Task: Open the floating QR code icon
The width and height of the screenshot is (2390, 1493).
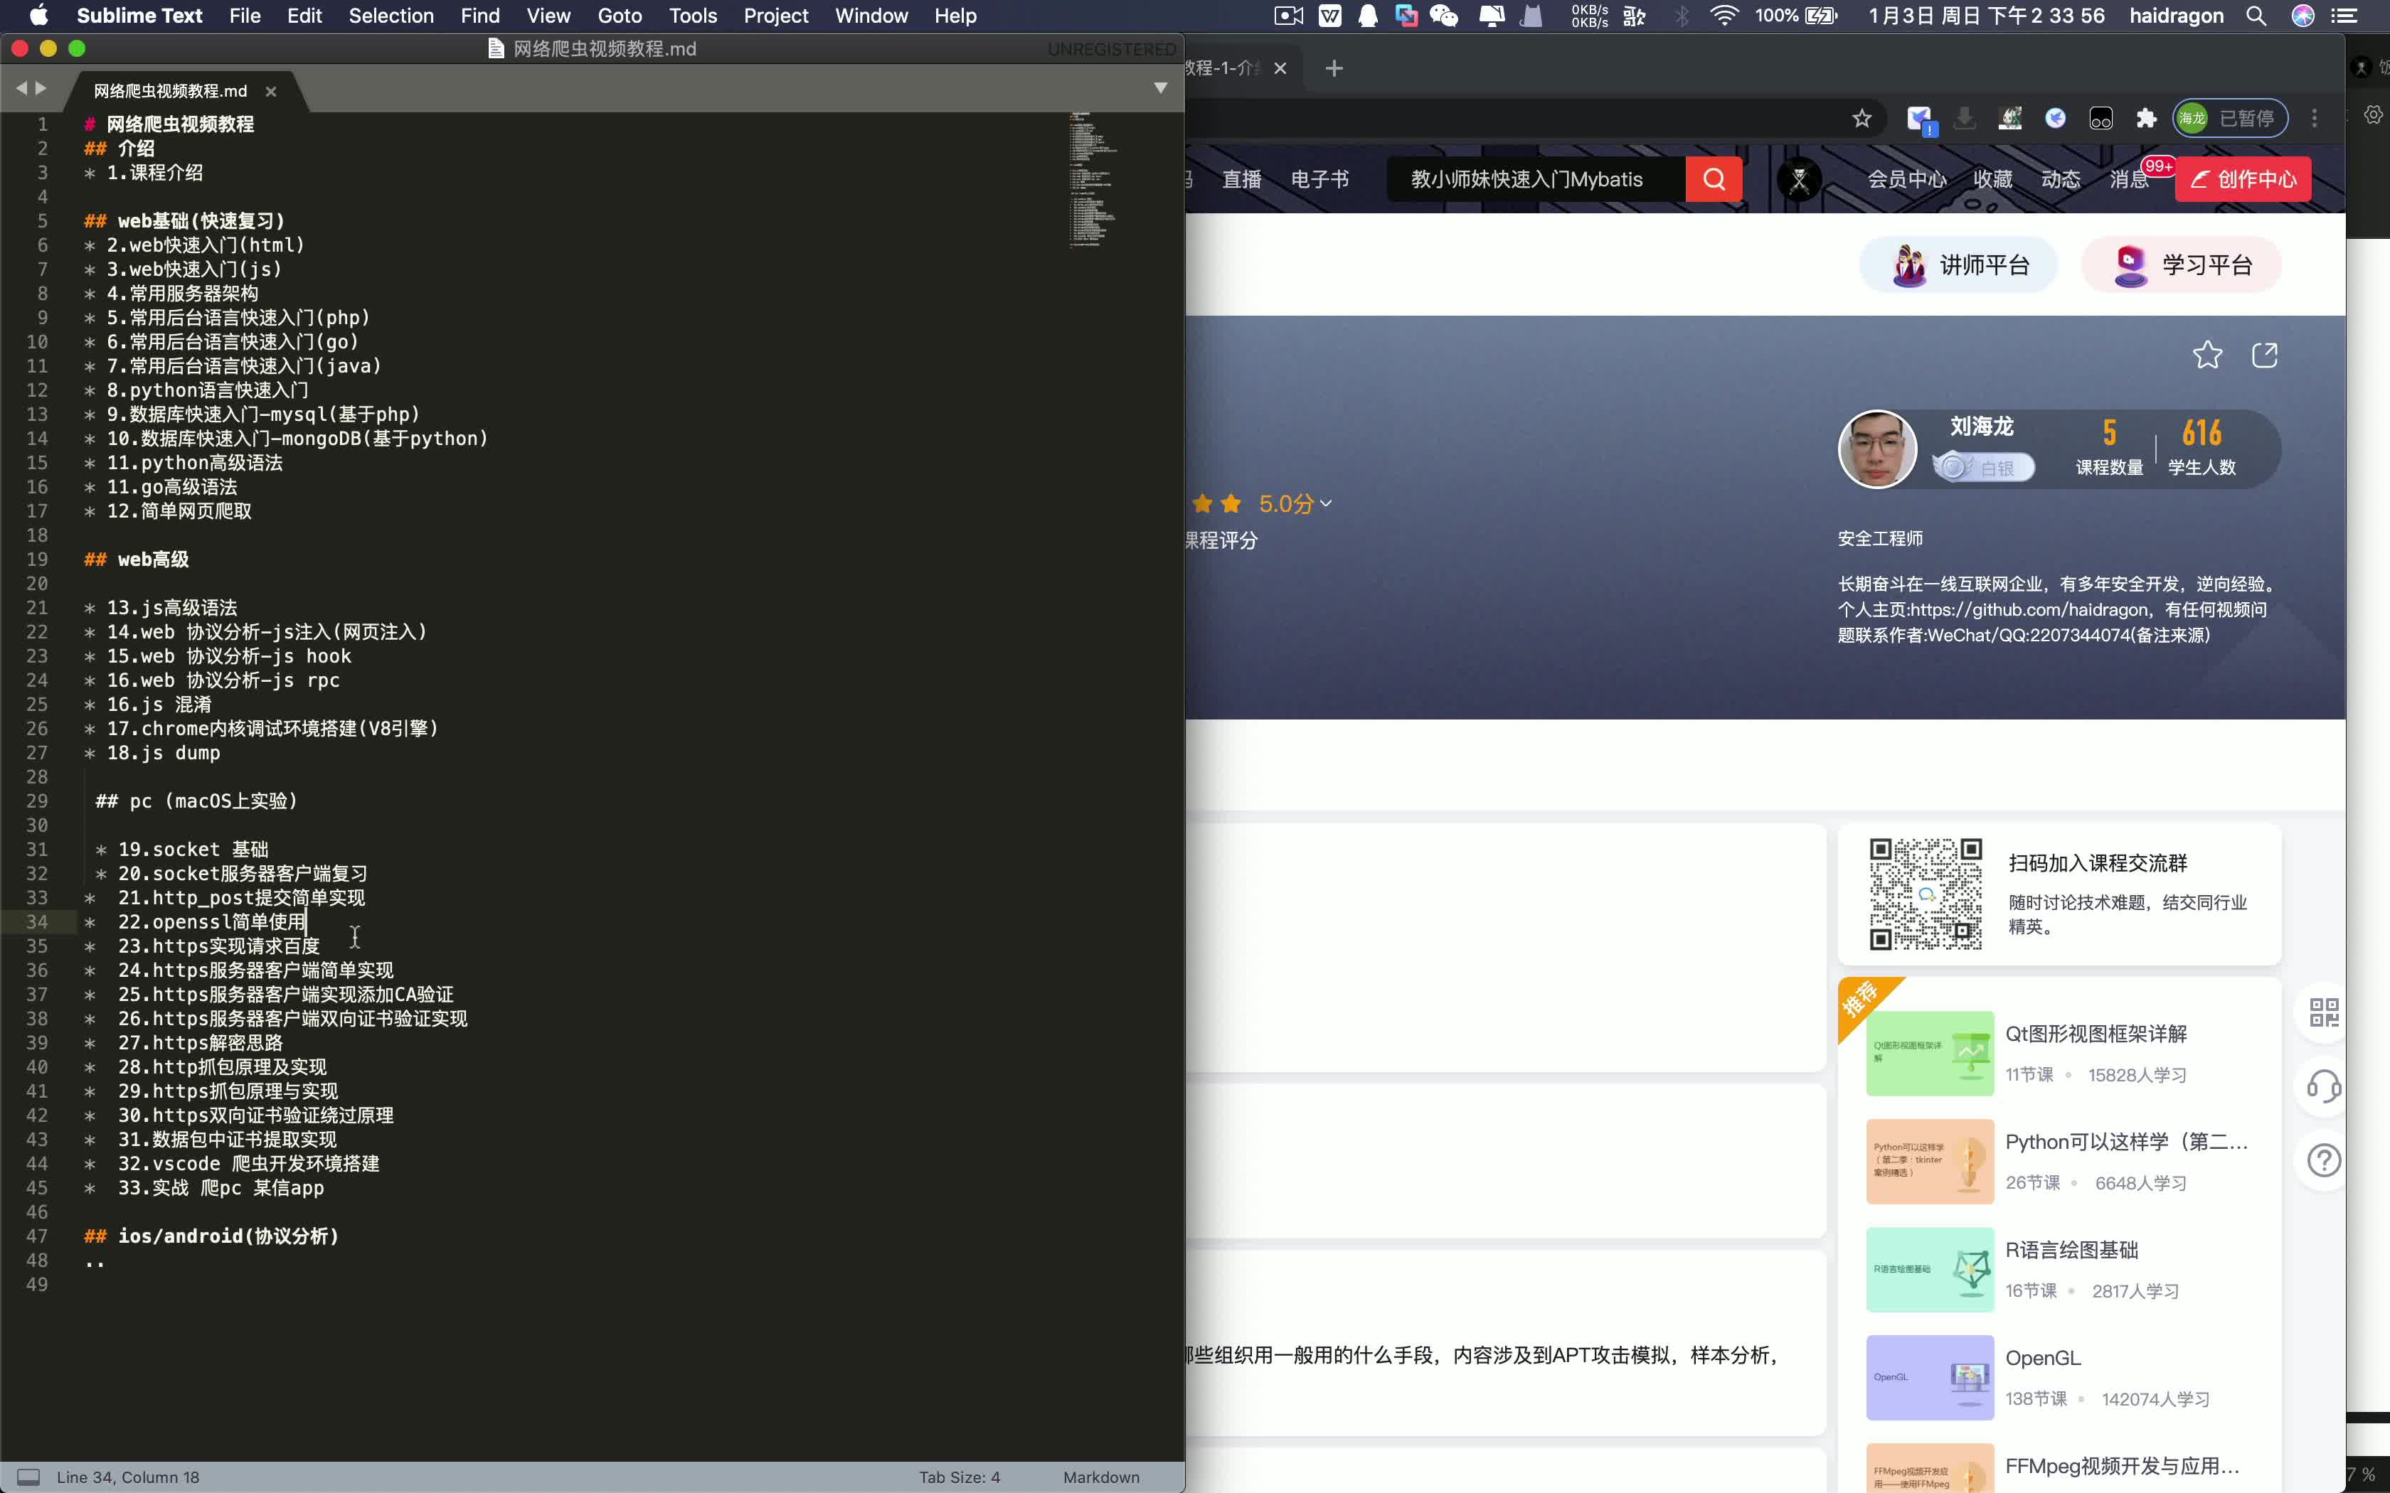Action: [2323, 1013]
